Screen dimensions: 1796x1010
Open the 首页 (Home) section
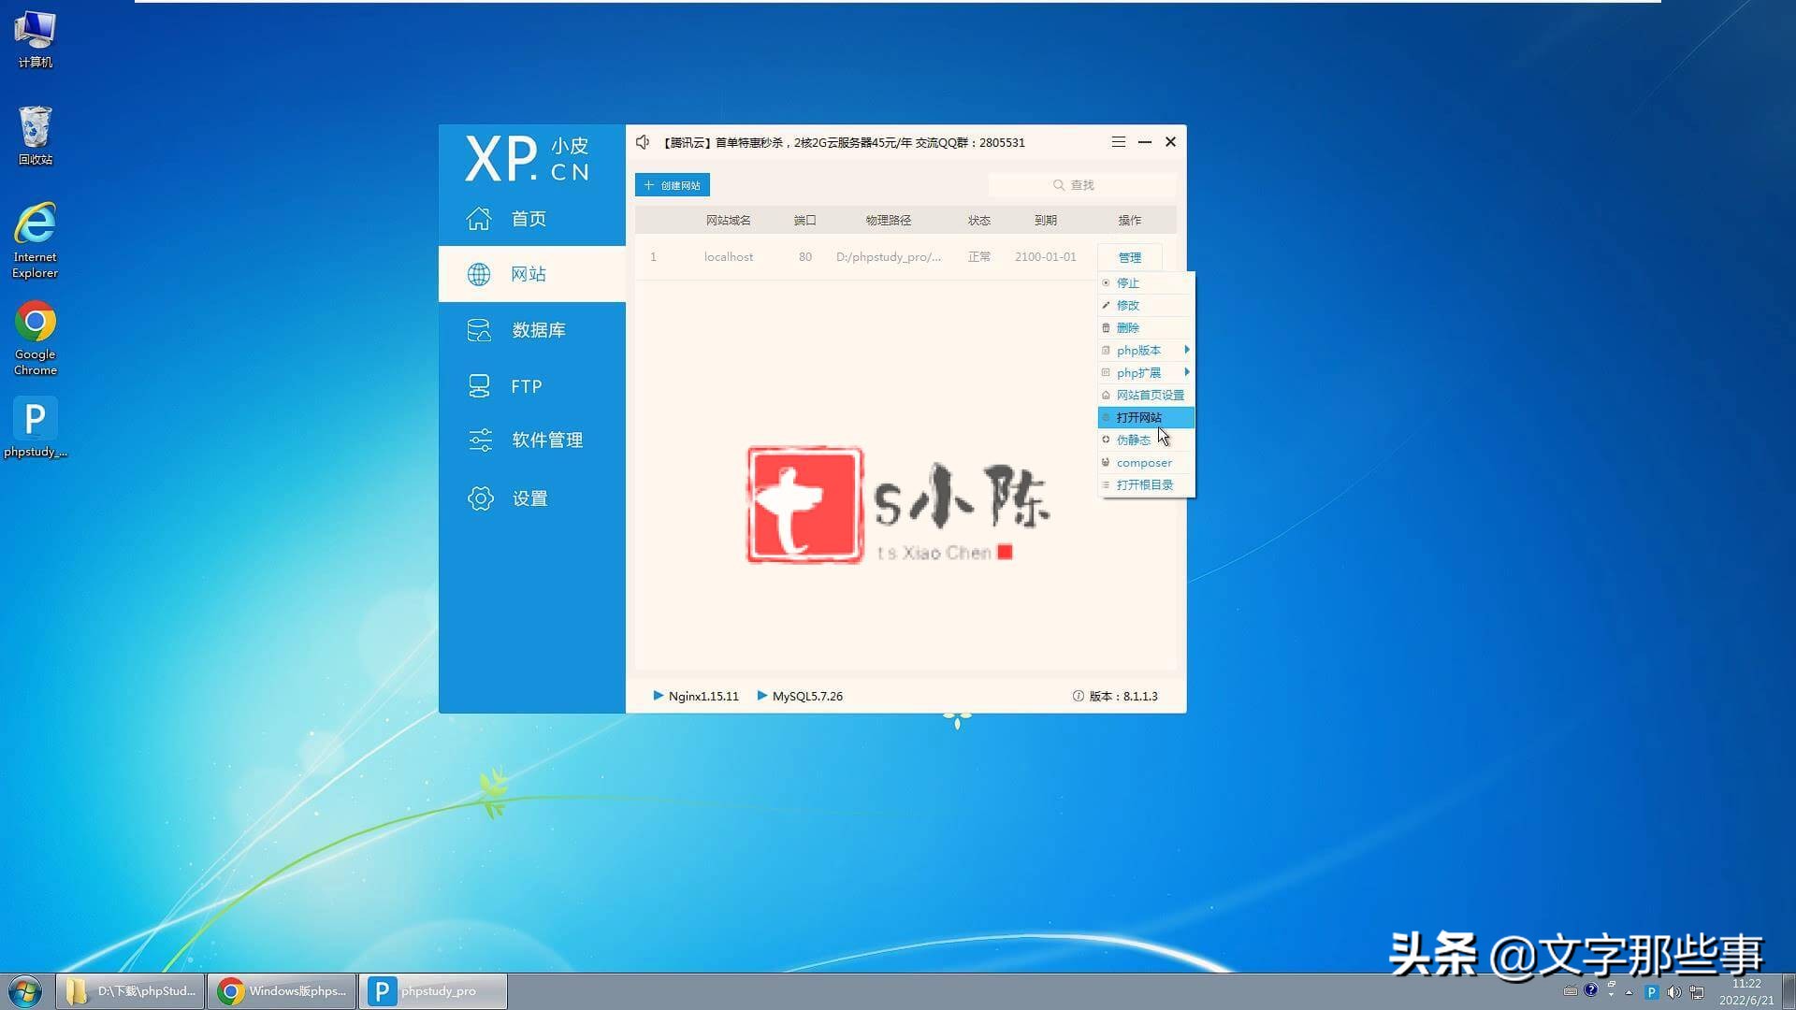[x=529, y=218]
